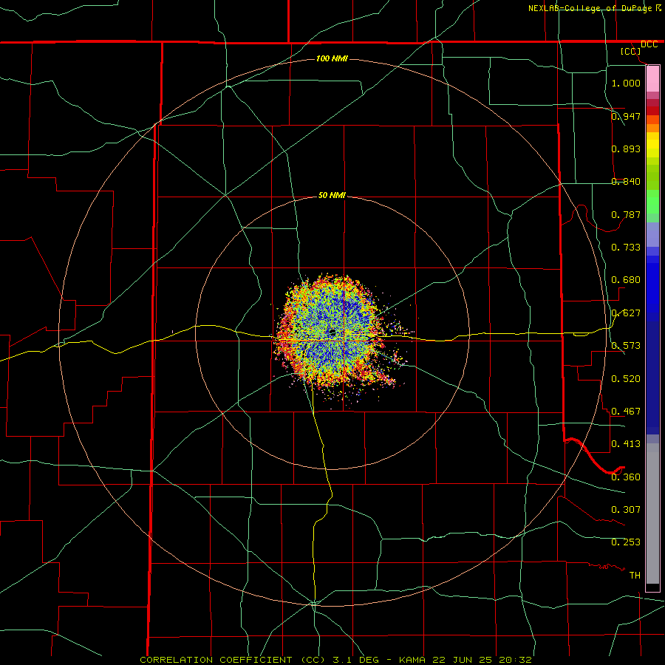Click the 0.733 legend value
This screenshot has width=665, height=665.
pos(626,248)
